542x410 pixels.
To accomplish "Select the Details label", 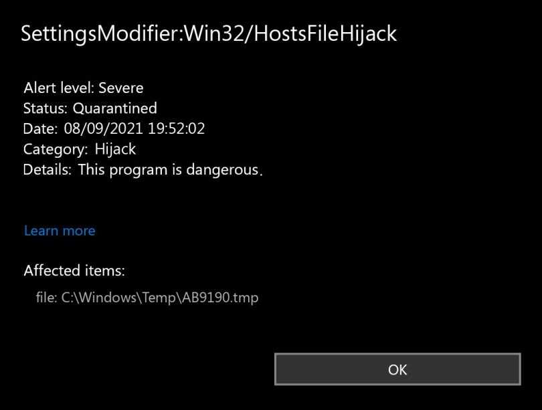I will tap(47, 170).
